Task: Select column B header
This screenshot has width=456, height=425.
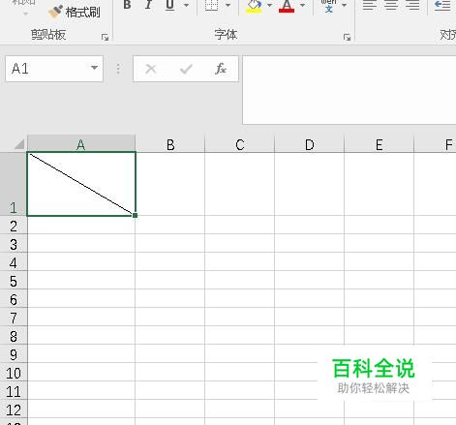Action: coord(170,144)
